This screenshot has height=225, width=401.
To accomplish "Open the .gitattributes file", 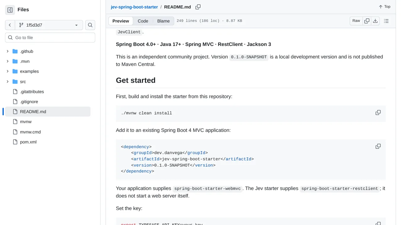I will pos(32,92).
